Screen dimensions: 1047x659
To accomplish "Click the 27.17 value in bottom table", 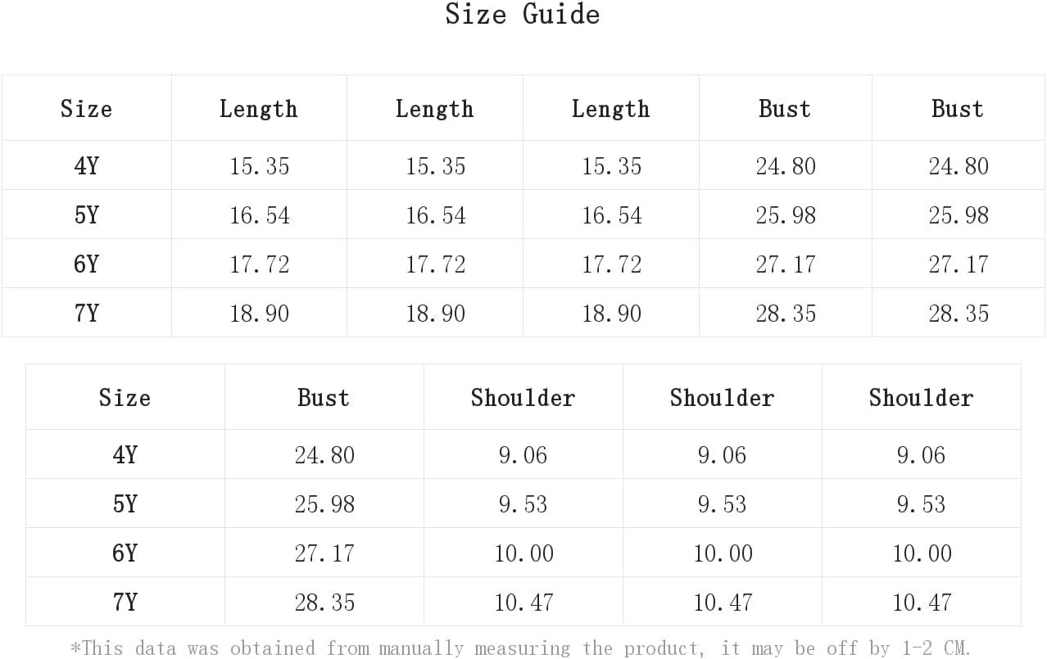I will click(x=324, y=553).
